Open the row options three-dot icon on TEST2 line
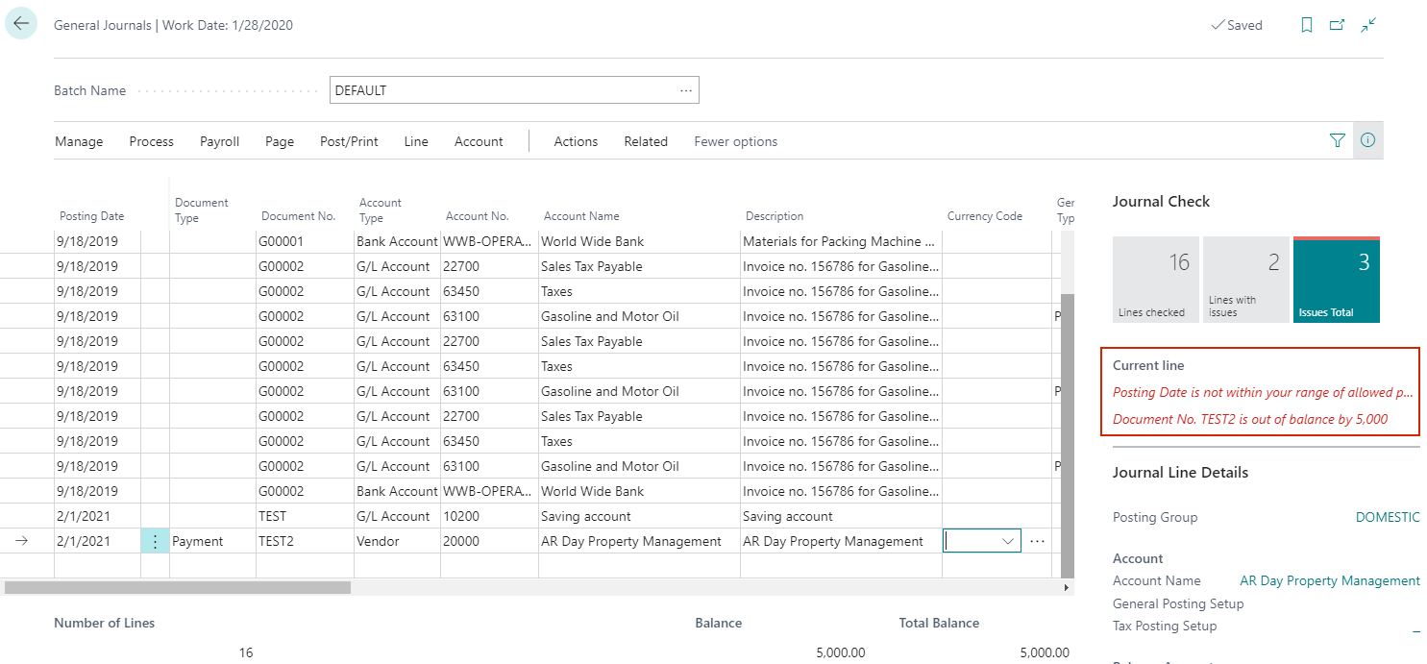 [155, 540]
